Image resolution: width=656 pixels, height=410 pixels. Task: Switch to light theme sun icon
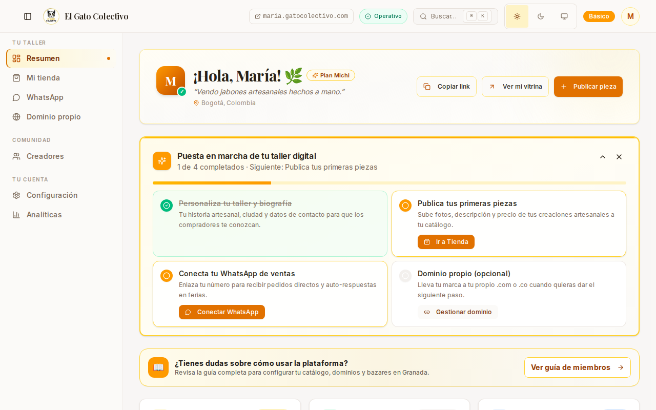517,16
